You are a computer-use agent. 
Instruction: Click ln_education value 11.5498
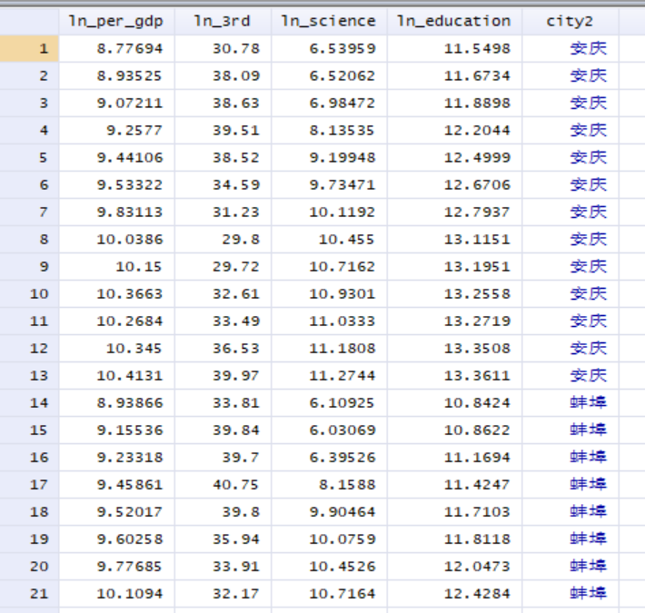click(477, 48)
